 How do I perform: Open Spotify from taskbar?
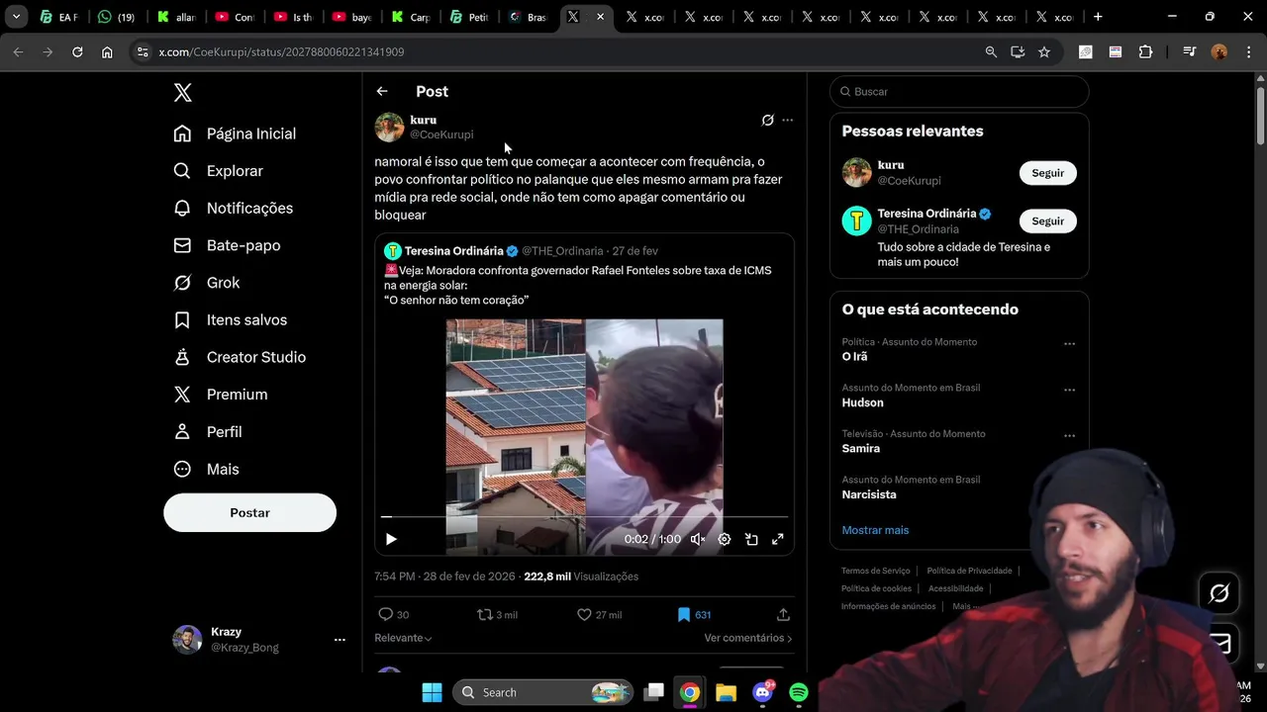click(799, 692)
